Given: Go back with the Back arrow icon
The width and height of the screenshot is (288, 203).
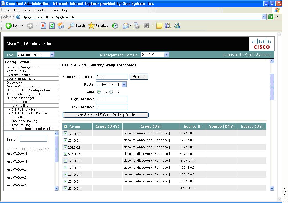Looking at the screenshot, I should coord(8,26).
